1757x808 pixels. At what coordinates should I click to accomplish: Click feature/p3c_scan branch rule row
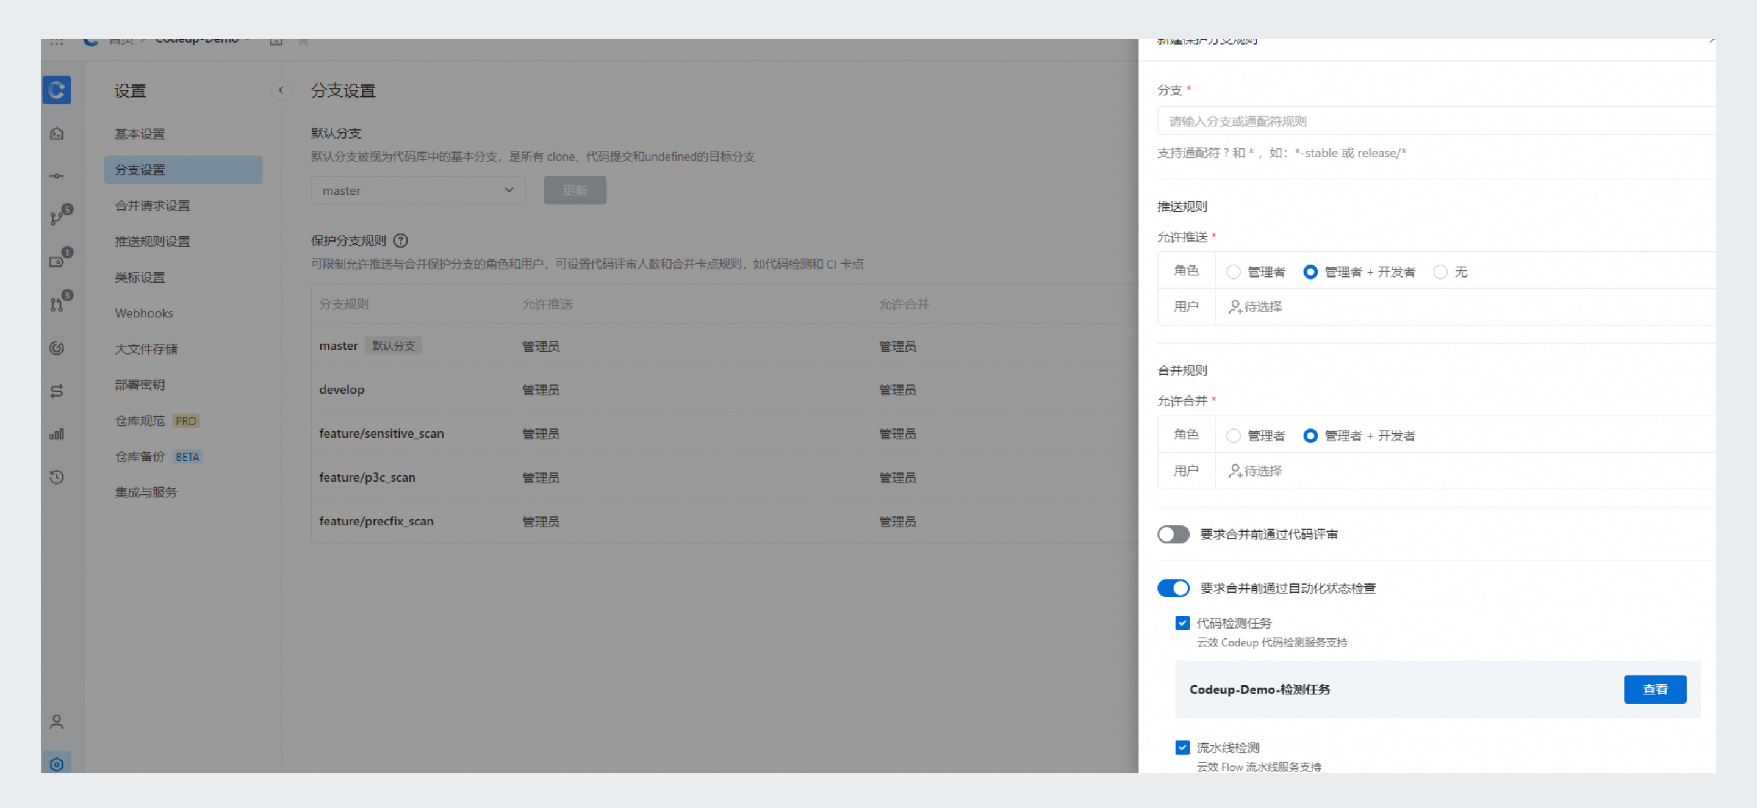[725, 477]
